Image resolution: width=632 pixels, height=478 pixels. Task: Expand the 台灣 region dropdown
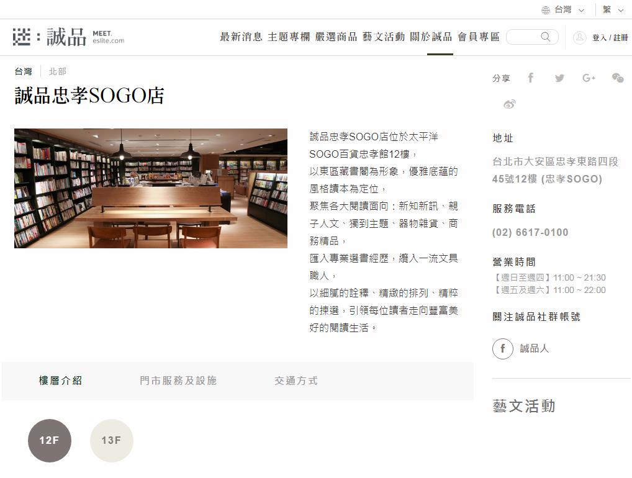tap(564, 10)
